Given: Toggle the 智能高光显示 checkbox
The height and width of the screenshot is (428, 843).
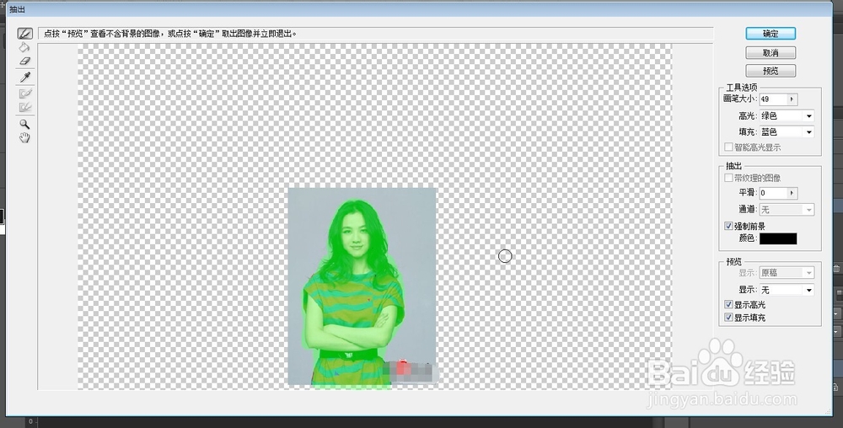Looking at the screenshot, I should click(728, 147).
